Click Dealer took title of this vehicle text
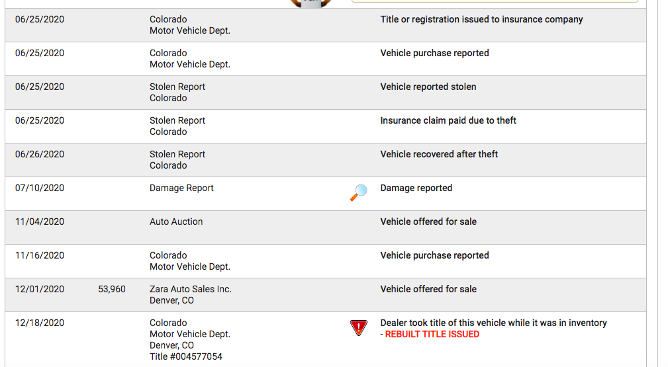Image resolution: width=668 pixels, height=367 pixels. click(493, 323)
